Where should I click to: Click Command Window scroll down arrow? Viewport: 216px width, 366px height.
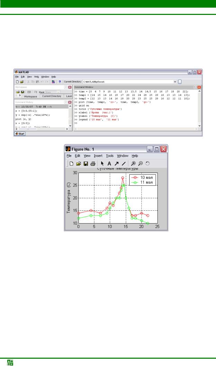[x=199, y=125]
